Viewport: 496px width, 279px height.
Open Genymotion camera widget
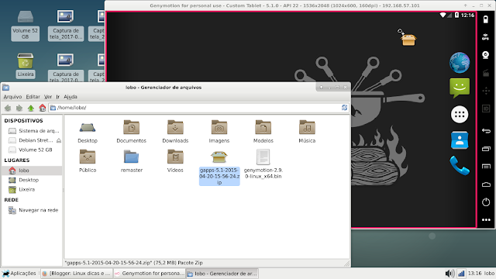(x=486, y=55)
